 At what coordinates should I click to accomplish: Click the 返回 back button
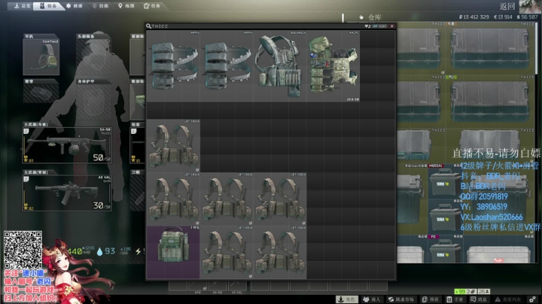(x=507, y=6)
